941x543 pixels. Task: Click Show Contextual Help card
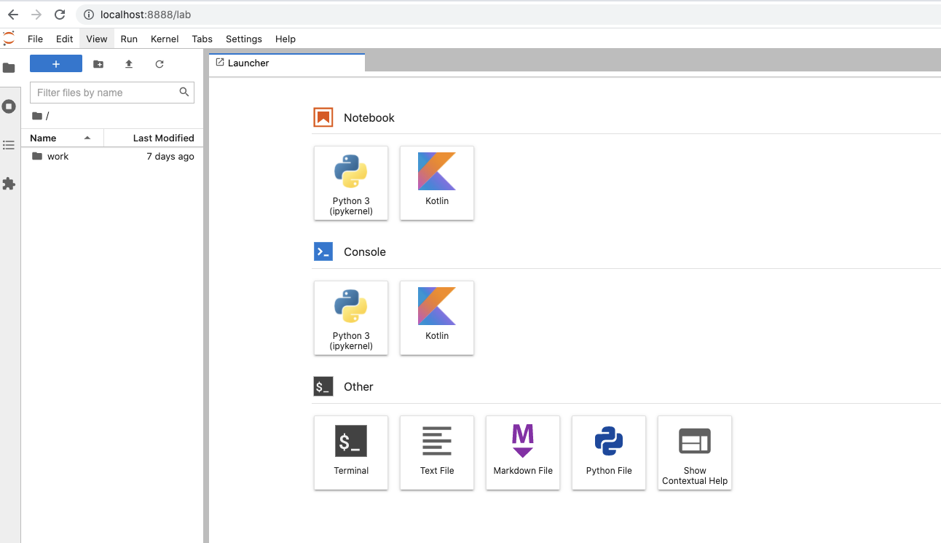[695, 453]
